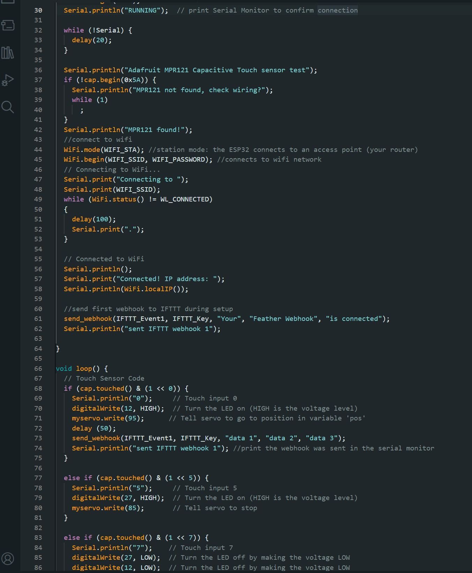The width and height of the screenshot is (472, 573).
Task: Click the "void loop() {" declaration
Action: click(x=82, y=369)
